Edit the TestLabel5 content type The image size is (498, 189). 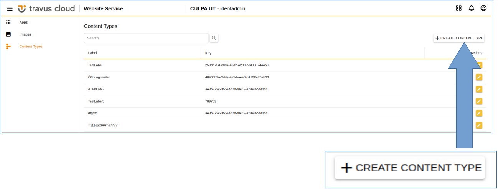pyautogui.click(x=479, y=101)
